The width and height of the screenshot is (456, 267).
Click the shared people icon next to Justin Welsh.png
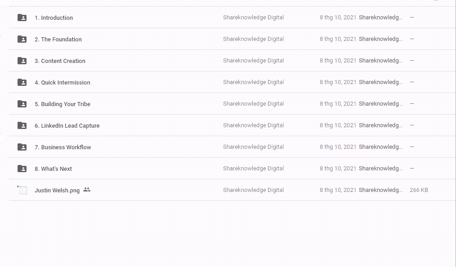tap(87, 190)
